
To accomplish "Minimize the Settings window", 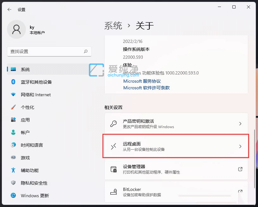I will coord(219,7).
